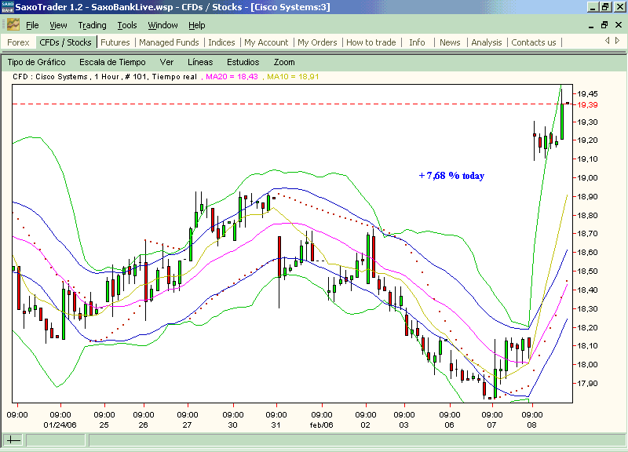
Task: Open the Líneas menu
Action: coord(200,62)
